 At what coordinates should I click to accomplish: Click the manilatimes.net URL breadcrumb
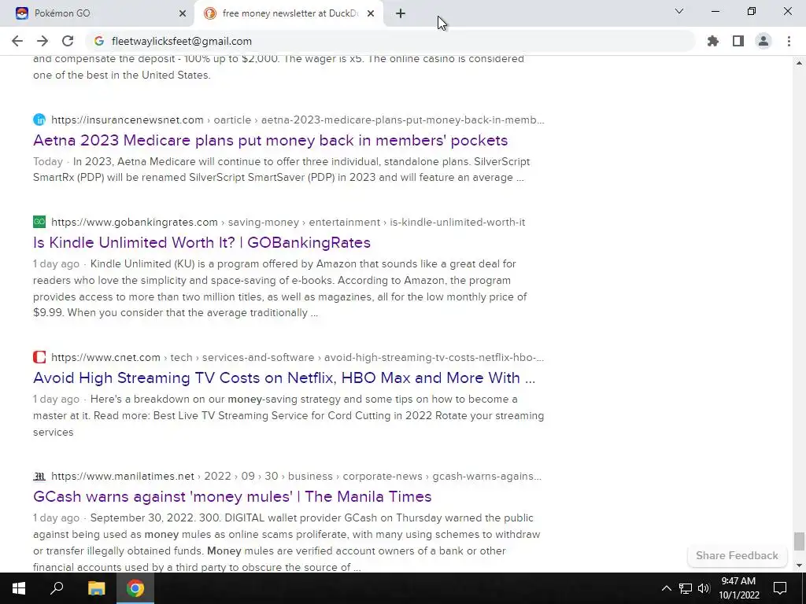point(296,476)
